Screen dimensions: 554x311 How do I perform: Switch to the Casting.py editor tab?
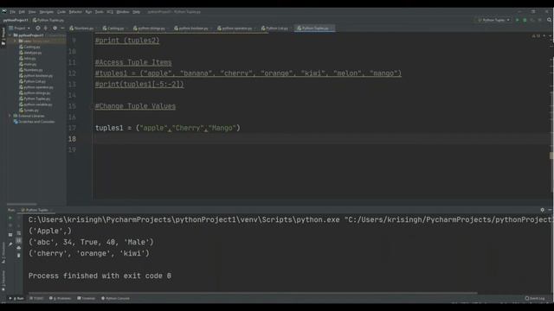pos(113,29)
